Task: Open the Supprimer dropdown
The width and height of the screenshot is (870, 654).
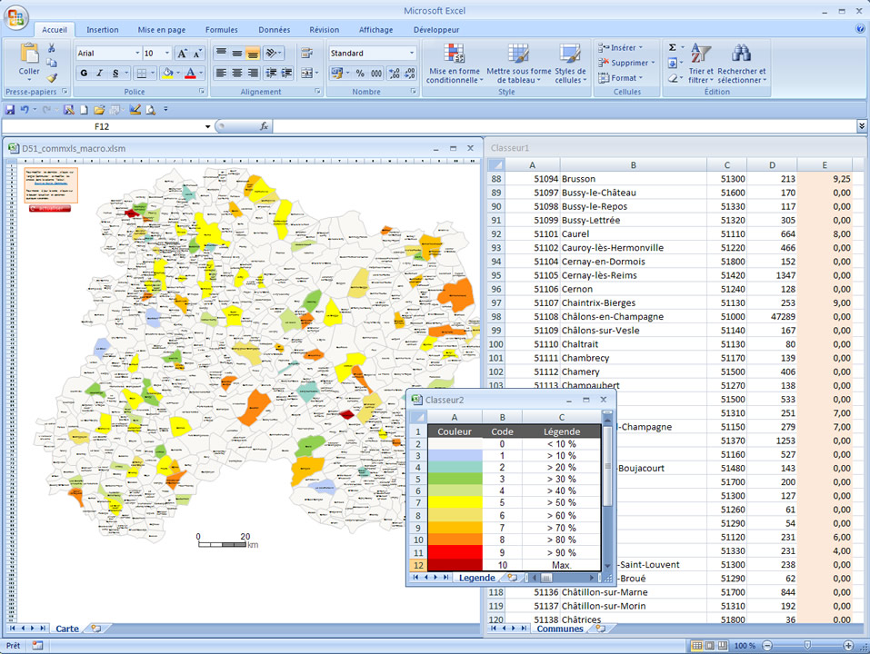Action: coord(626,63)
